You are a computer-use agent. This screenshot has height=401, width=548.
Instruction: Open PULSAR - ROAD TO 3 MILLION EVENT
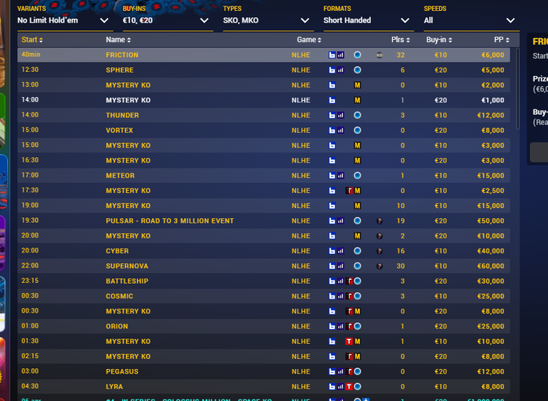coord(170,221)
